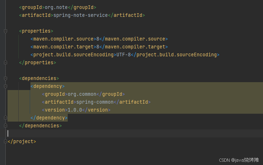Screen dimensions: 263x165
Task: Click the org.common groupId value
Action: click(x=82, y=94)
